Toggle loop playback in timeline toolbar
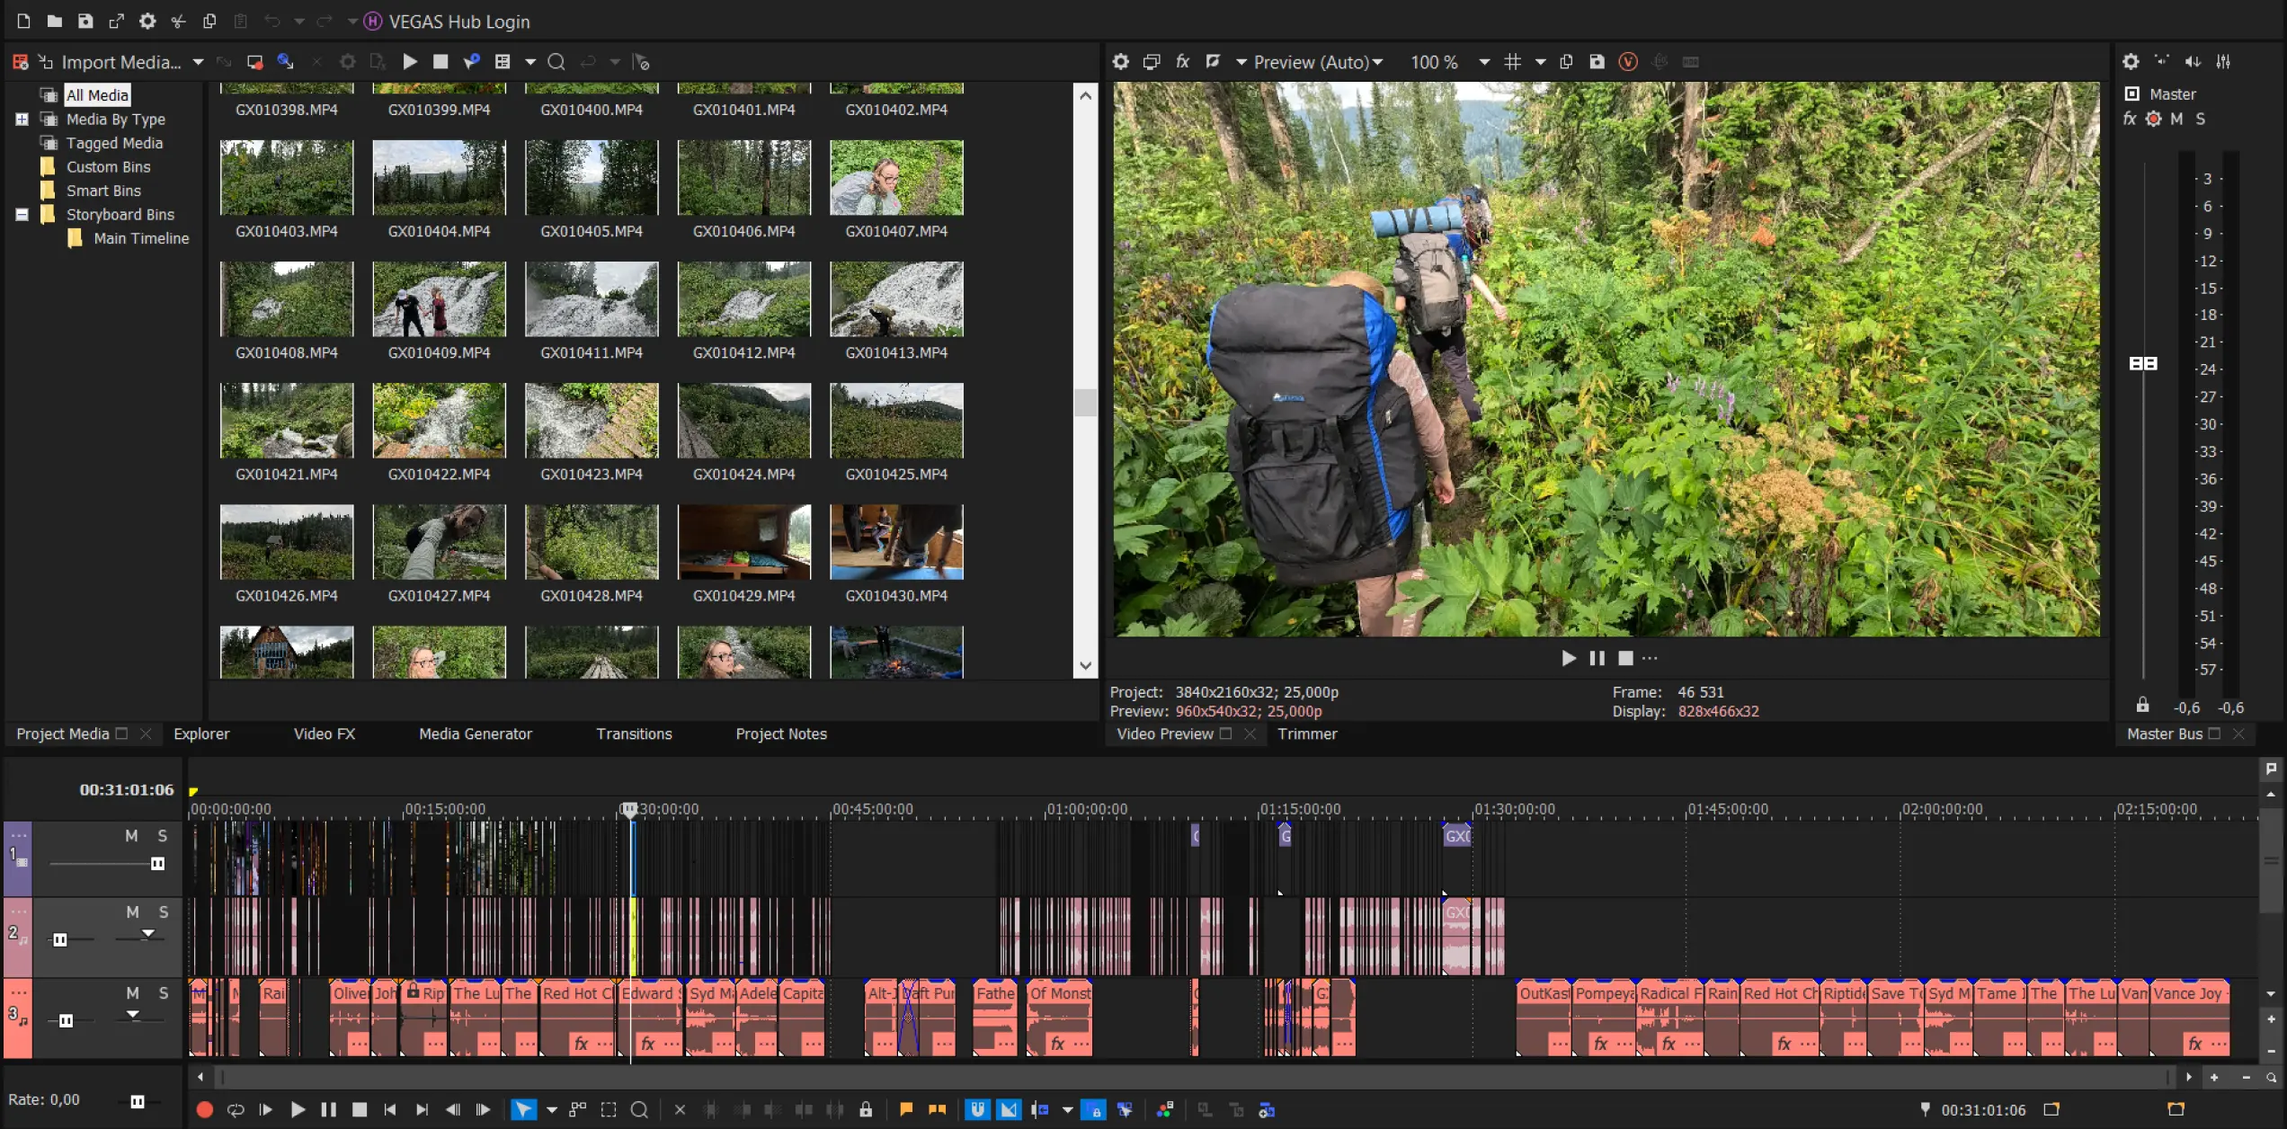This screenshot has width=2287, height=1129. click(236, 1110)
